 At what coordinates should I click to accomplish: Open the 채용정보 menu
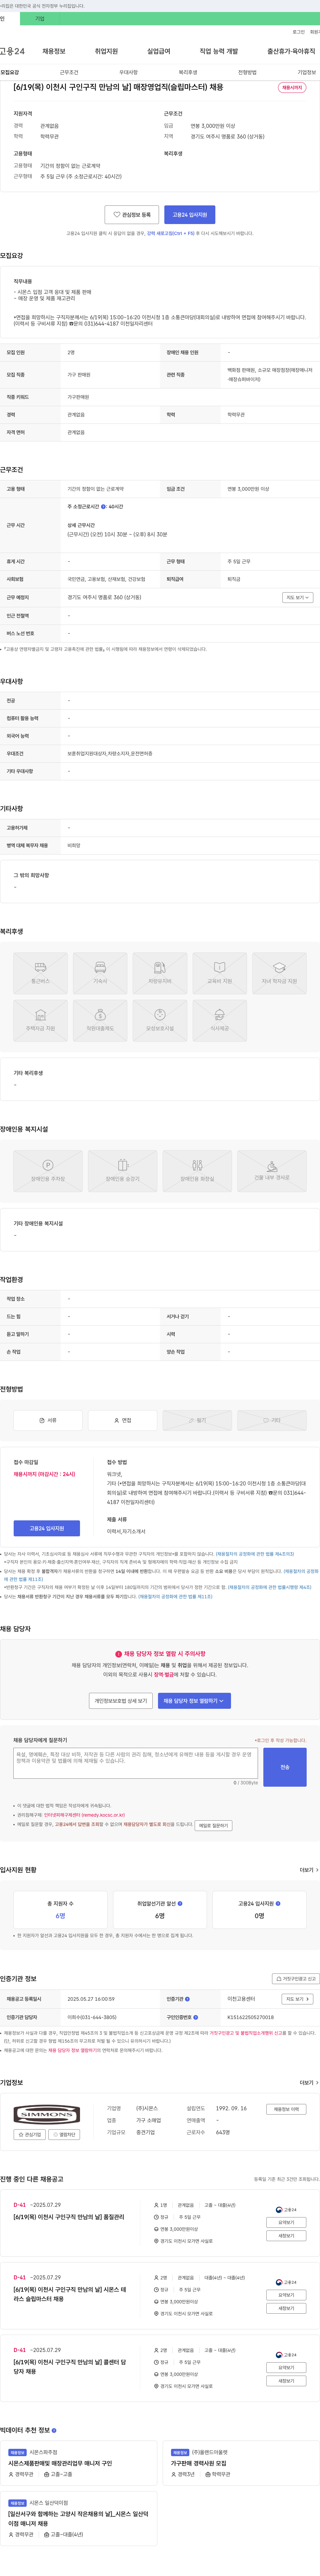pos(54,51)
